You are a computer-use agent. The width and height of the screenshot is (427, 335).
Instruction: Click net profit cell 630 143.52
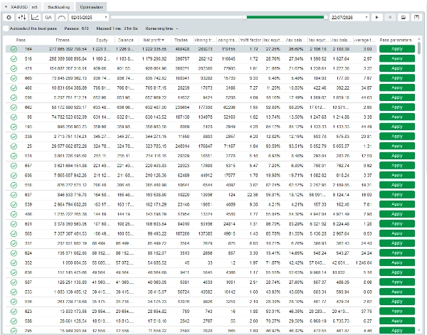click(x=156, y=117)
